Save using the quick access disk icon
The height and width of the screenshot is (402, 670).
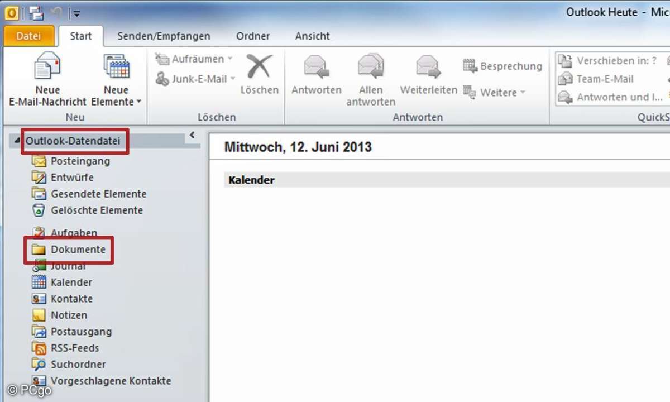[x=37, y=12]
